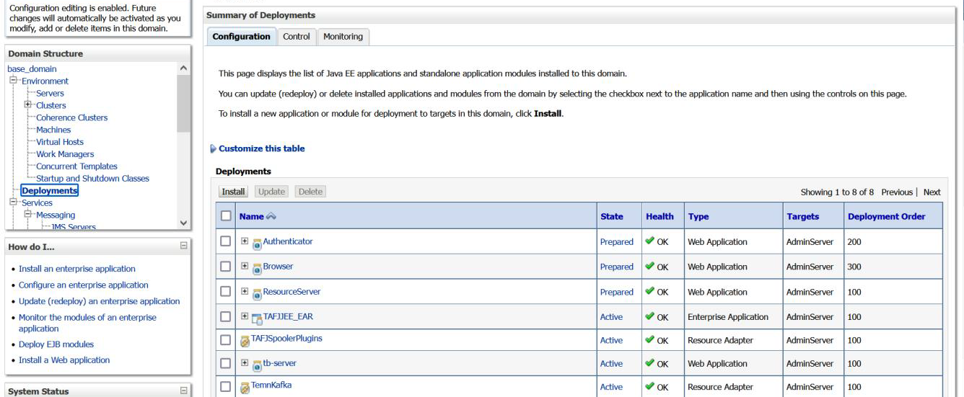Switch to the Control tab
Screen dimensions: 964x397
pos(296,37)
